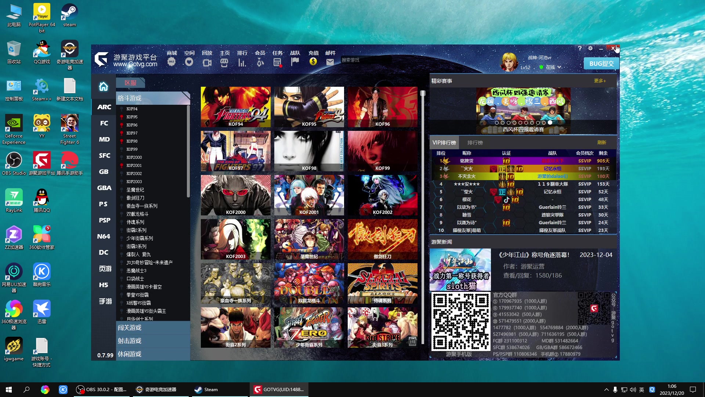This screenshot has width=705, height=397.
Task: Expand the 闯关游戏 category
Action: pos(153,328)
